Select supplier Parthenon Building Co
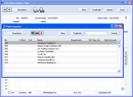Viewport: 133px width, 97px height. 61,63
